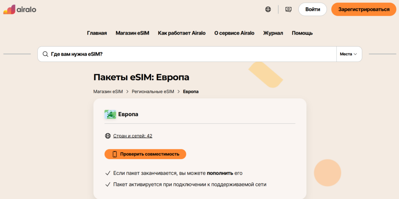Open currency selector banknote icon
Screen dimensions: 399x199
click(x=288, y=9)
